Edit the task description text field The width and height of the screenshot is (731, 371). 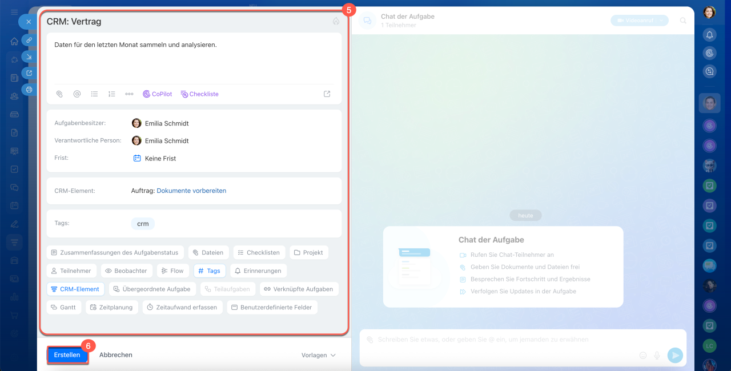tap(194, 57)
